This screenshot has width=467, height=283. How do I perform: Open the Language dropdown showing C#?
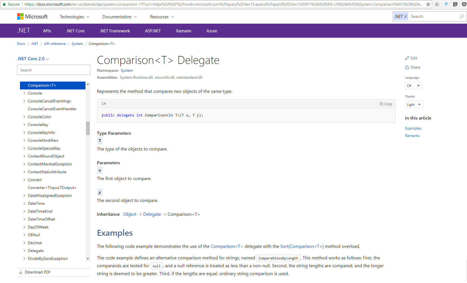tap(414, 86)
